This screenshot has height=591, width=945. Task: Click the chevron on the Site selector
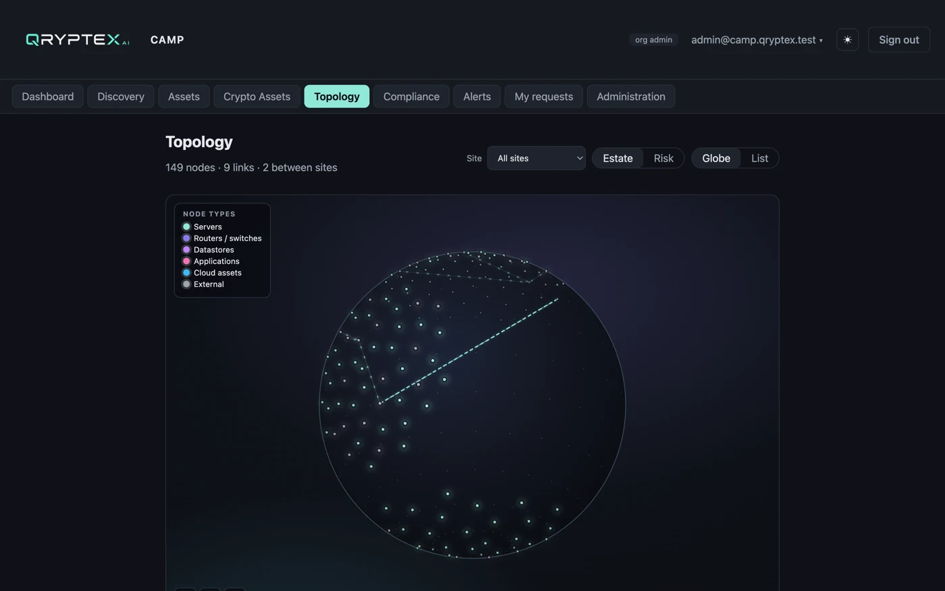click(579, 158)
